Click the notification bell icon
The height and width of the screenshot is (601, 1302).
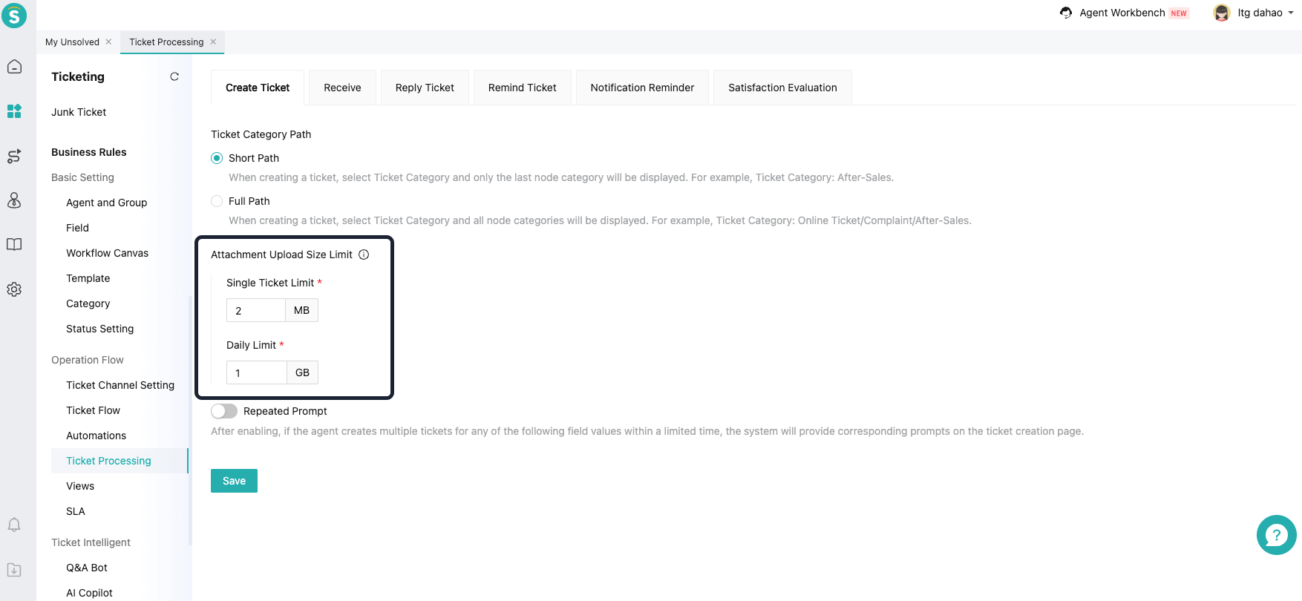(14, 525)
